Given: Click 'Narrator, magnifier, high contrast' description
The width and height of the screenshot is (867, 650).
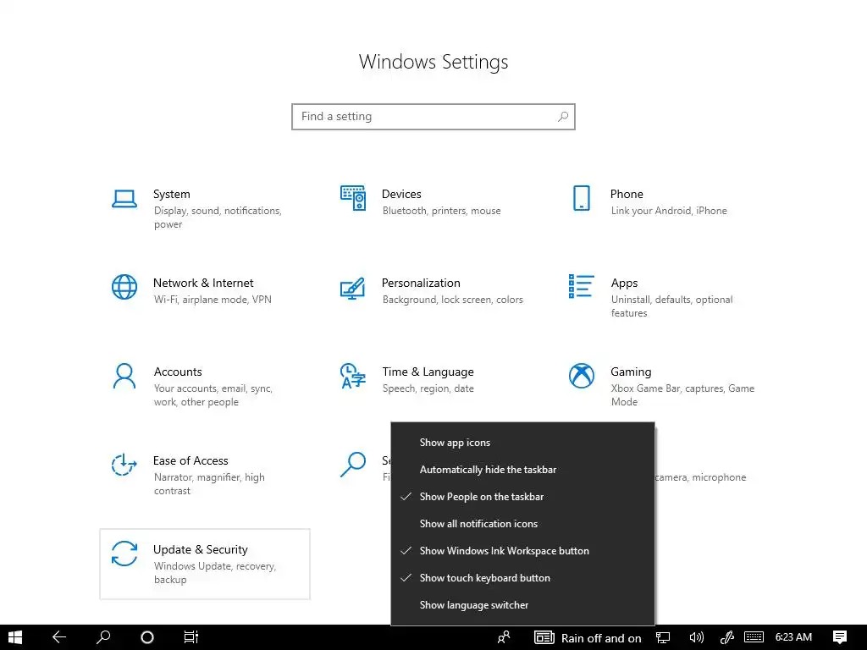Looking at the screenshot, I should [209, 483].
